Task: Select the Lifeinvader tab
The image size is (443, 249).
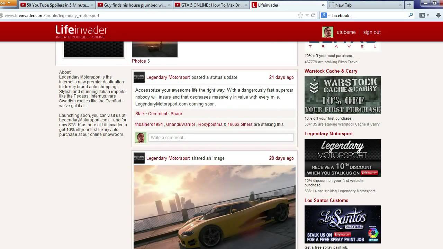Action: 288,5
